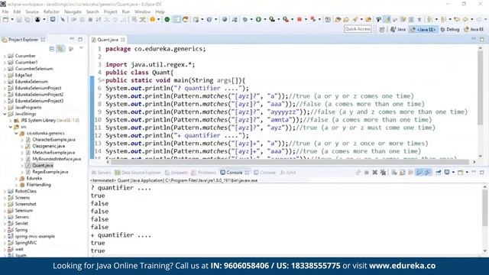The image size is (489, 275).
Task: Switch to the Java perspective
Action: (397, 29)
